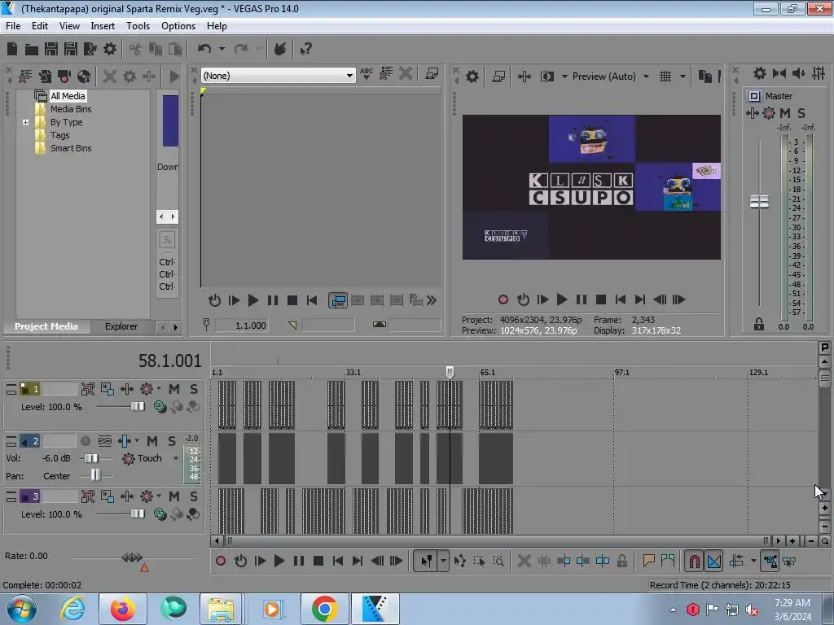834x625 pixels.
Task: Toggle Automatic Crossfades button
Action: click(713, 561)
